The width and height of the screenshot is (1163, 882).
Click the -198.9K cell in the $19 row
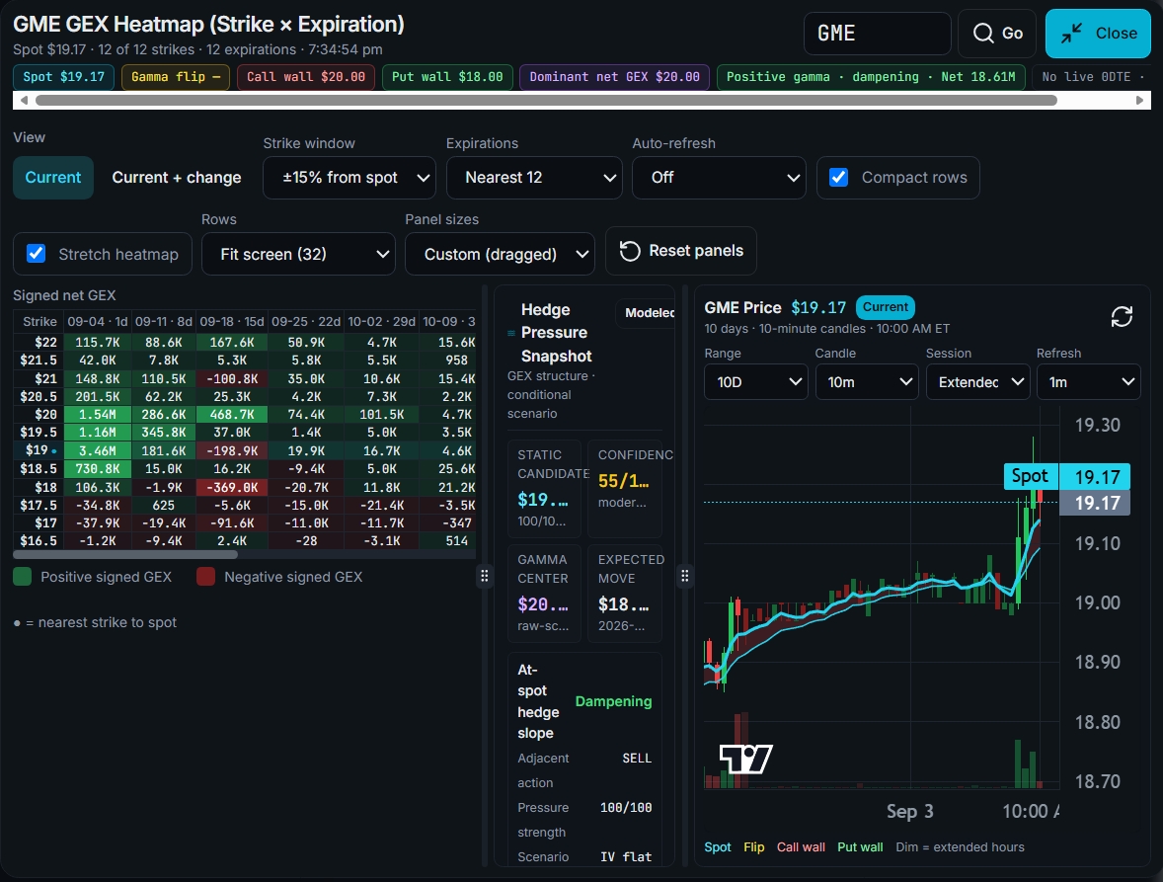tap(231, 450)
